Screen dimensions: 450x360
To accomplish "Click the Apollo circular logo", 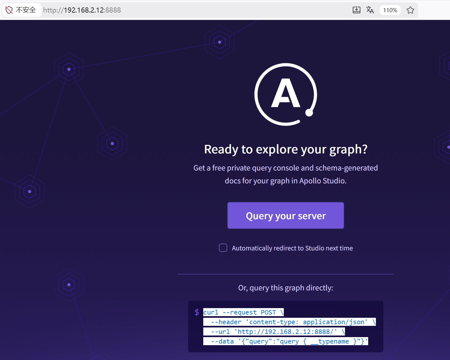I will coord(285,94).
